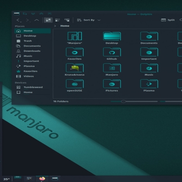Select the Manjaro folder icon
Screen dimensions: 182x182
[112, 68]
